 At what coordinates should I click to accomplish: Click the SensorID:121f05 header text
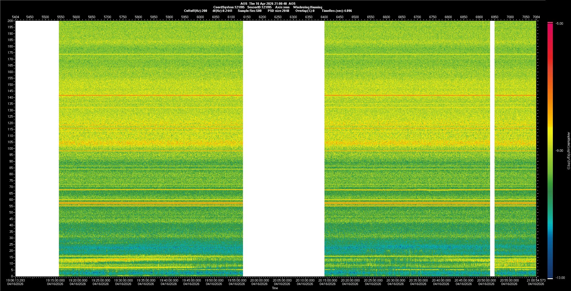tap(259, 7)
